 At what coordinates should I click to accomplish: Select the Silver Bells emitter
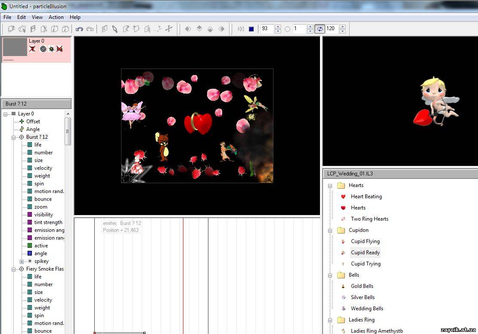363,297
